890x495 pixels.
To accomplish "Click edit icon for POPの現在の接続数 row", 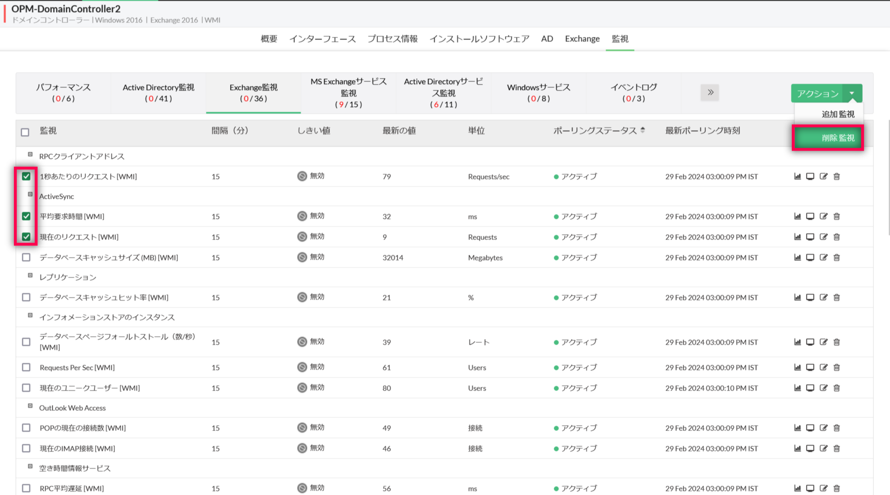I will [823, 428].
